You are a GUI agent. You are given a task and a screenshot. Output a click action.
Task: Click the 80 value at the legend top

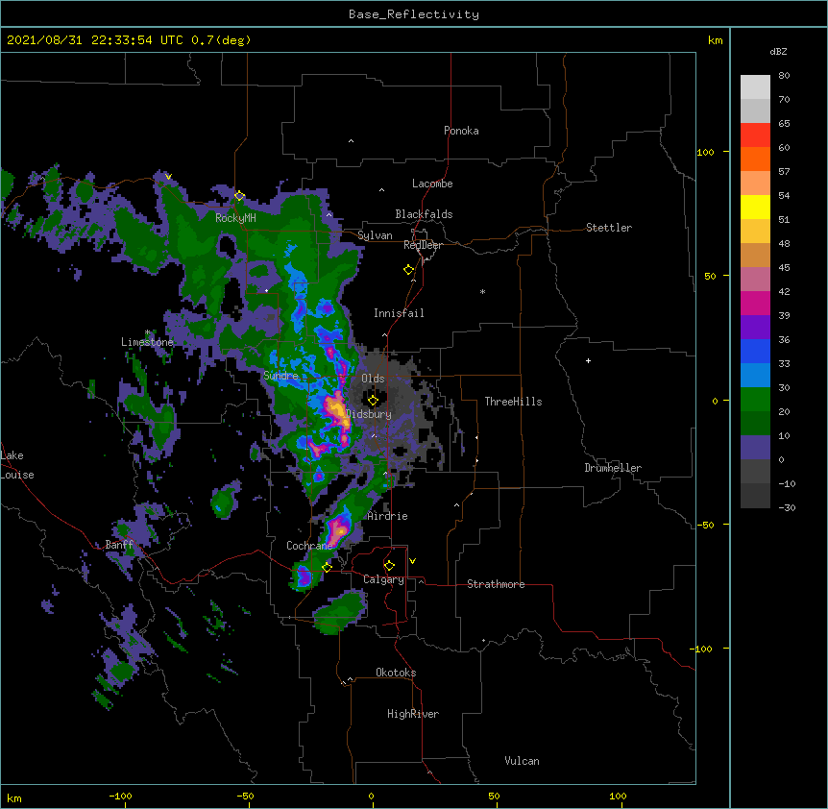point(784,76)
